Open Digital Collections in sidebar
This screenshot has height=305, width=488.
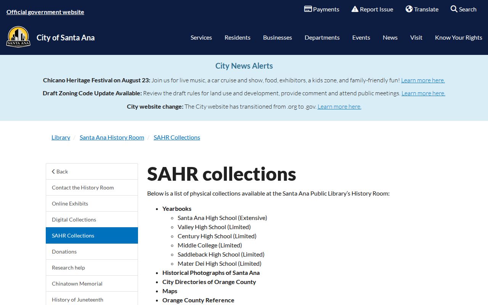[x=92, y=220]
